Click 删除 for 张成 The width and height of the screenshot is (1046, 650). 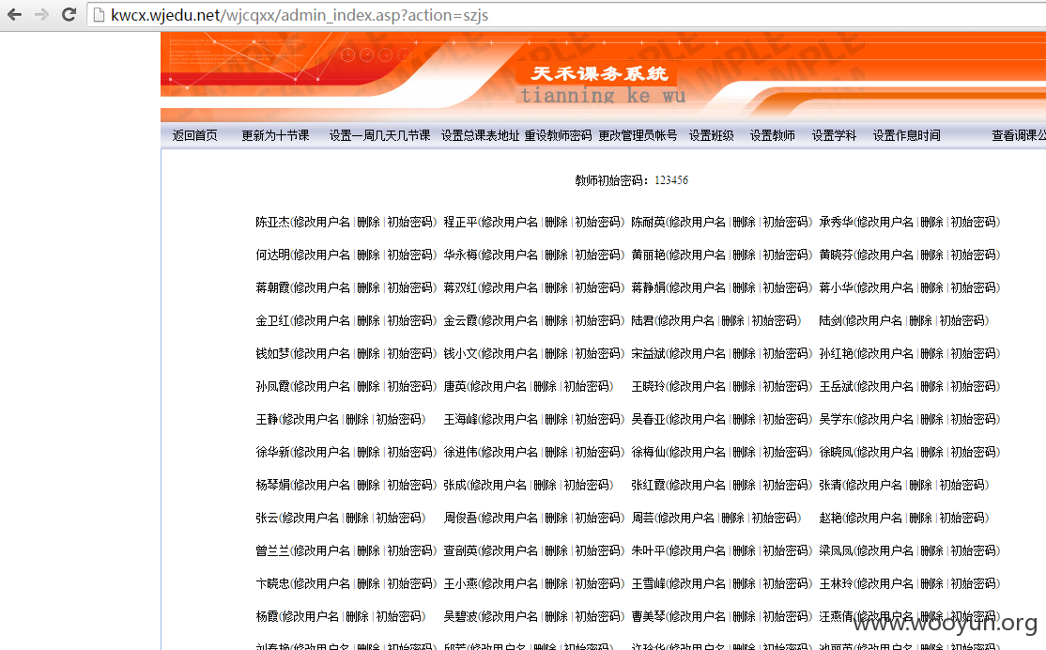tap(545, 485)
